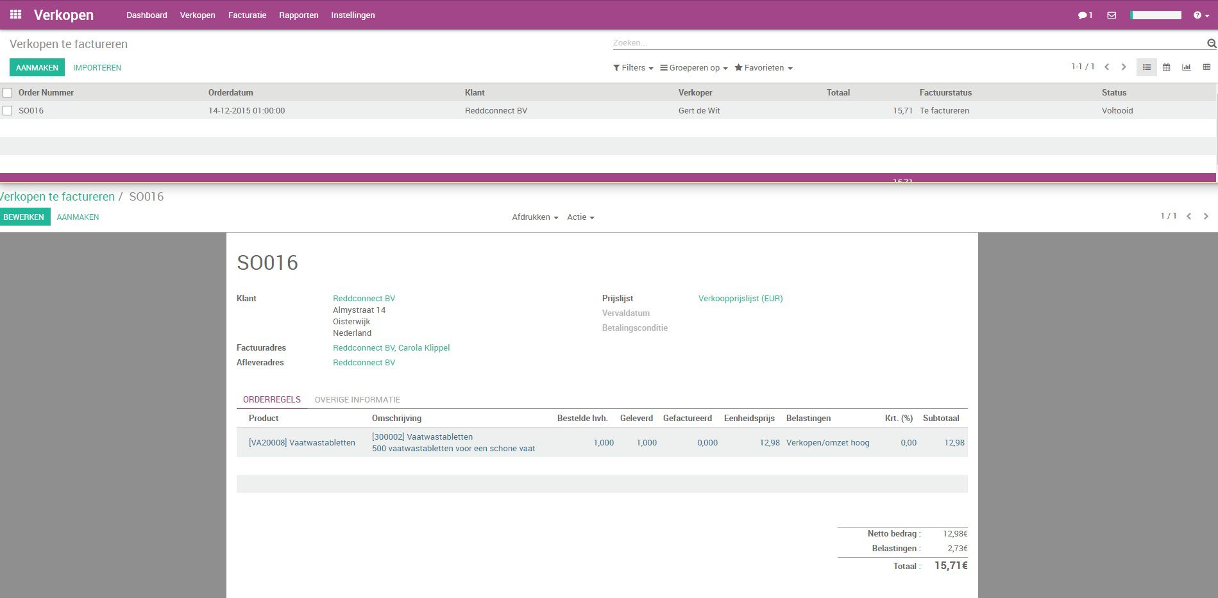
Task: Switch to pivot table view
Action: tap(1205, 67)
